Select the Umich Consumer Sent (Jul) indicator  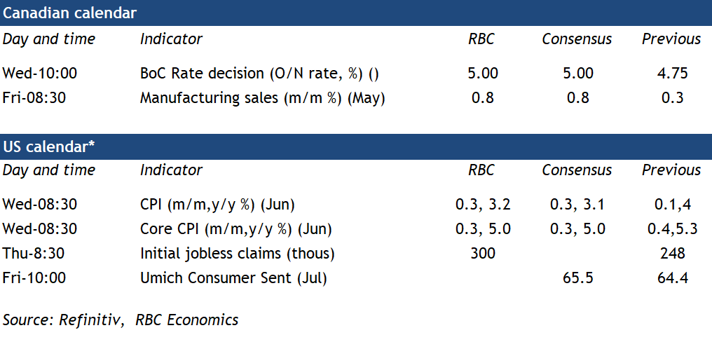coord(233,278)
